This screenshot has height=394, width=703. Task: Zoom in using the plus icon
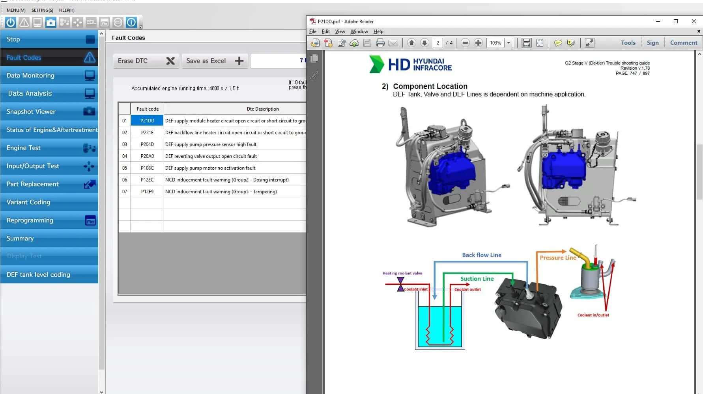[x=478, y=43]
